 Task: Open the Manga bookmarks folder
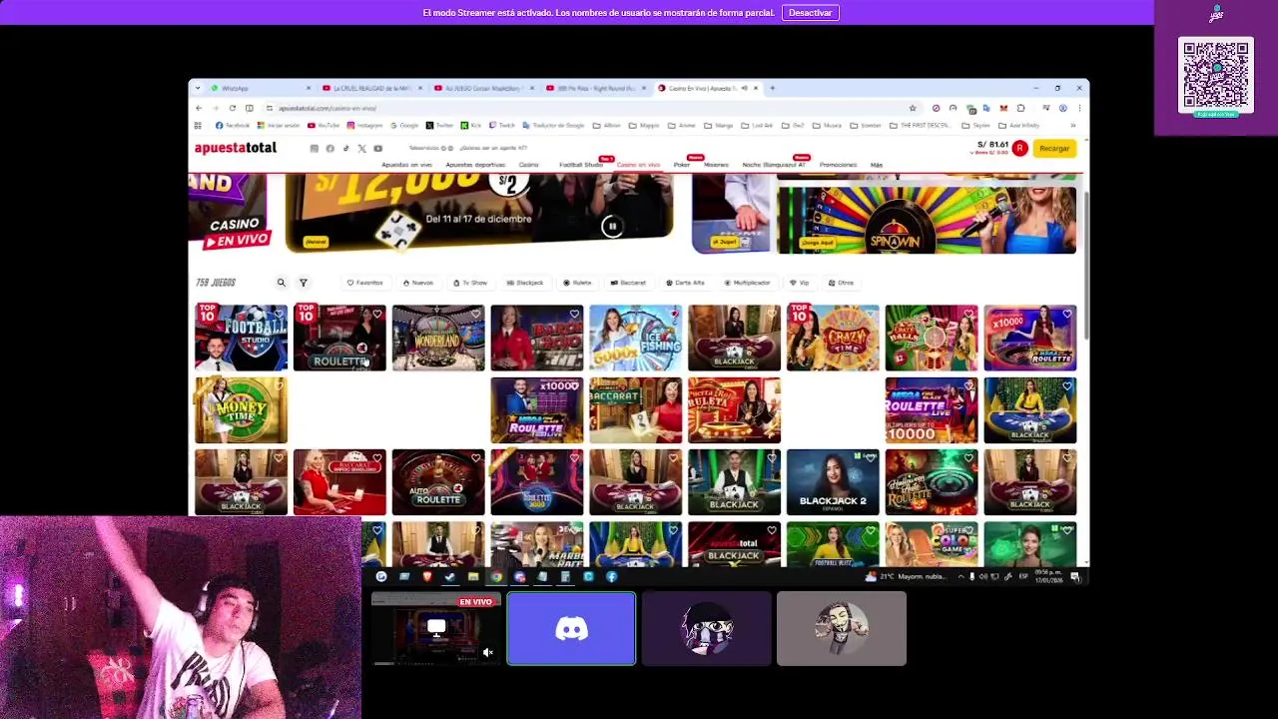coord(720,126)
